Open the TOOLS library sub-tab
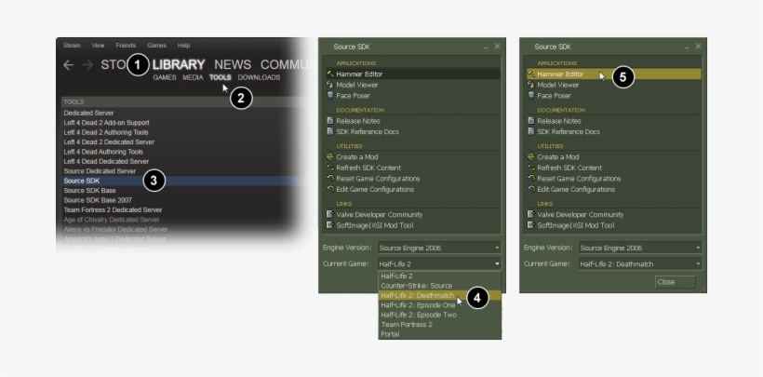 click(x=220, y=77)
